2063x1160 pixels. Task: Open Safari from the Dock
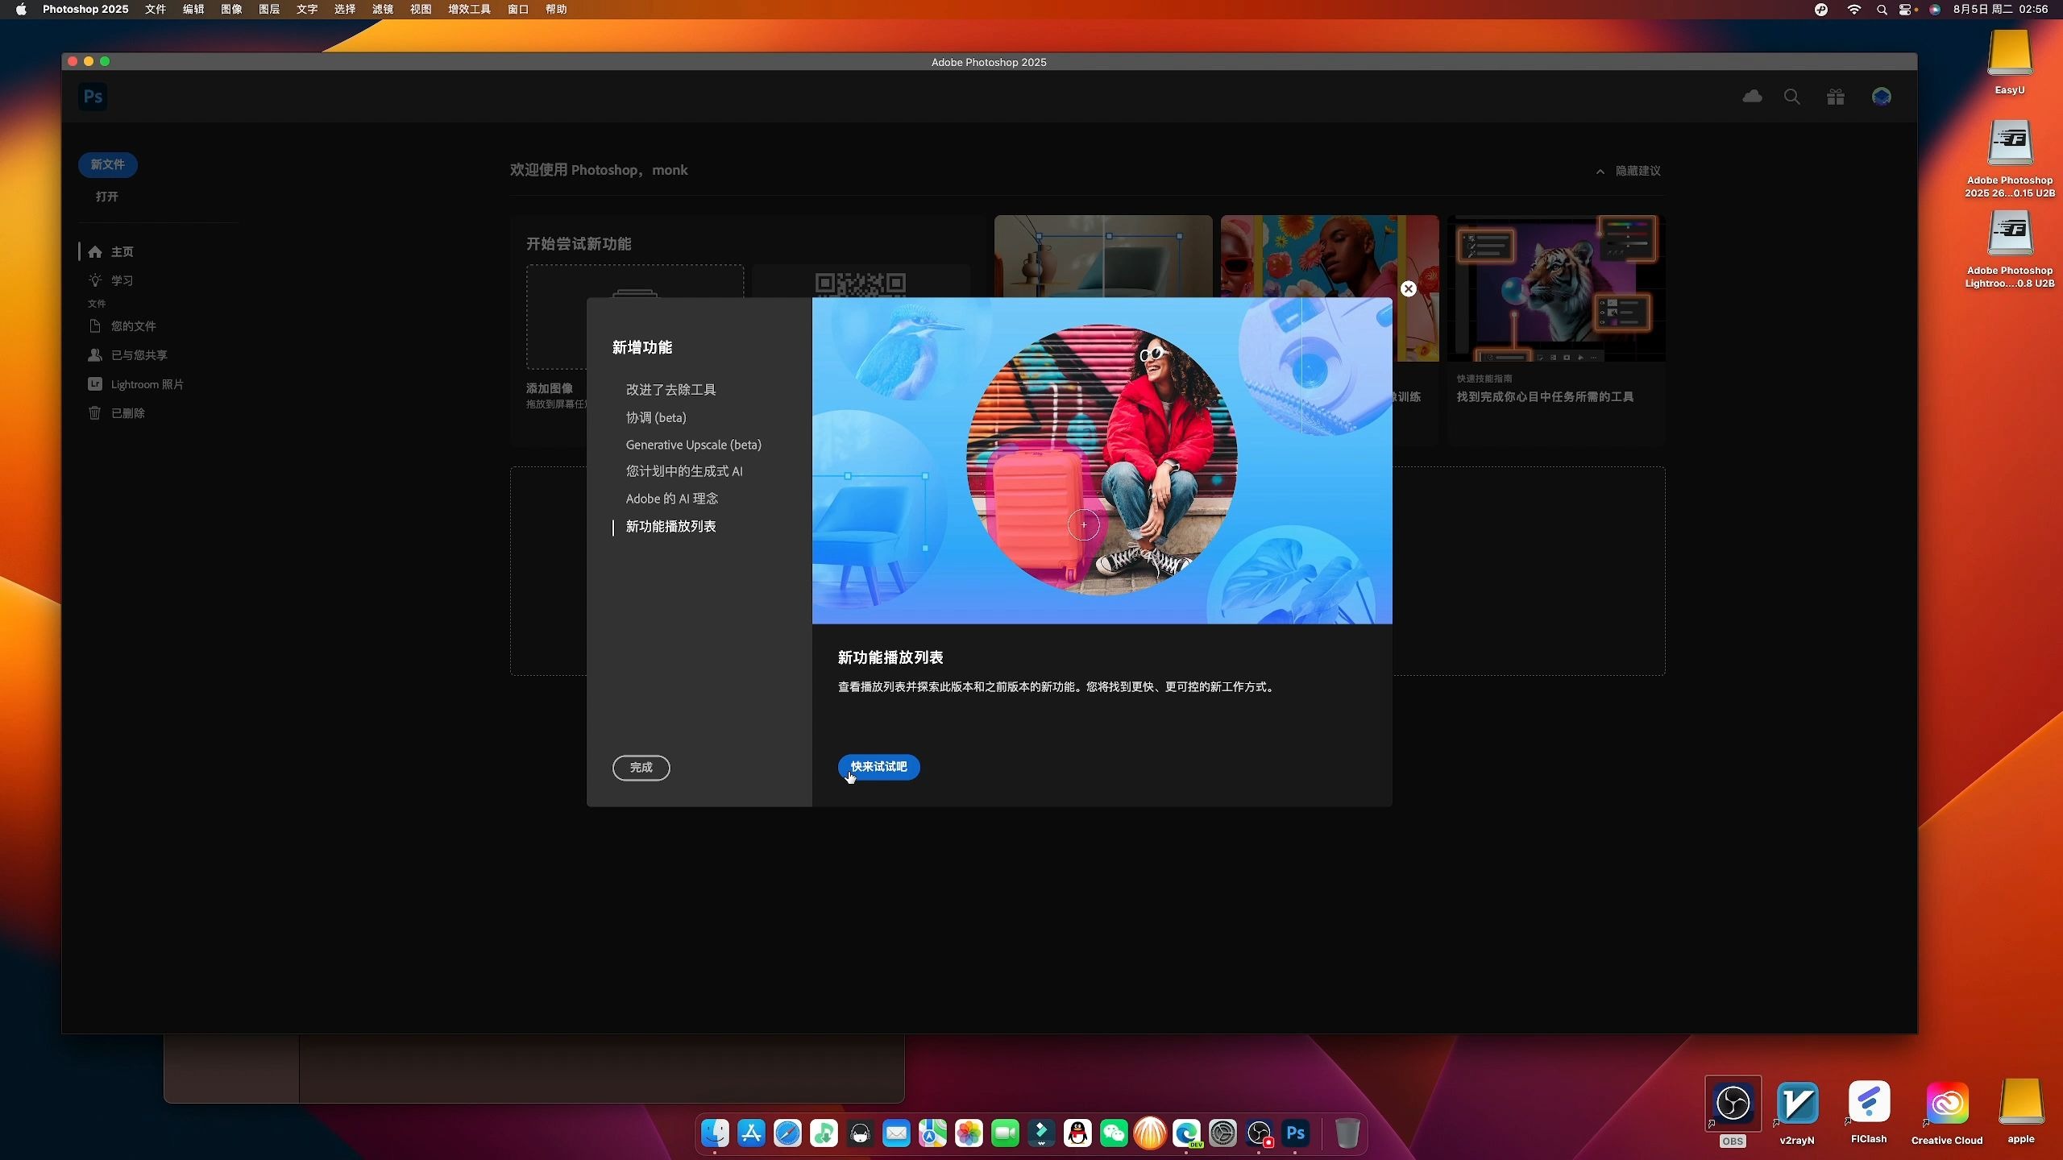(787, 1133)
